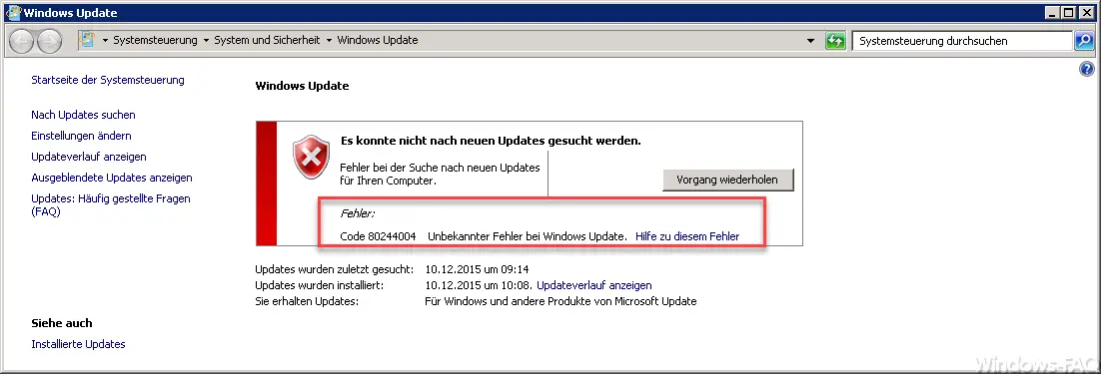Select the System und Sicherheit breadcrumb
Viewport: 1101px width, 374px height.
pos(267,41)
